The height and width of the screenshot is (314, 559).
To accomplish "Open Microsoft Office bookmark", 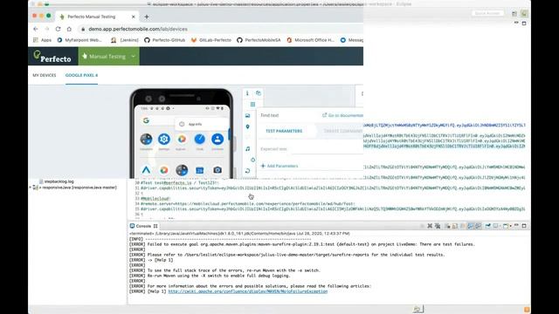I will [x=311, y=40].
